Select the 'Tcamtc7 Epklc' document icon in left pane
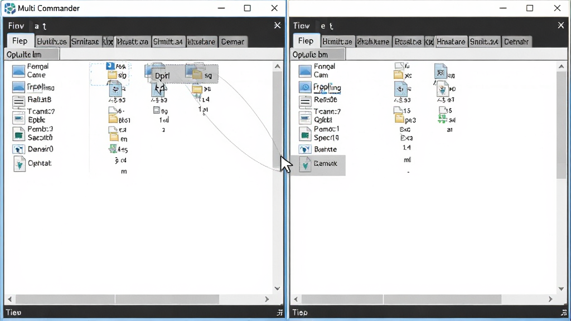 coord(18,118)
